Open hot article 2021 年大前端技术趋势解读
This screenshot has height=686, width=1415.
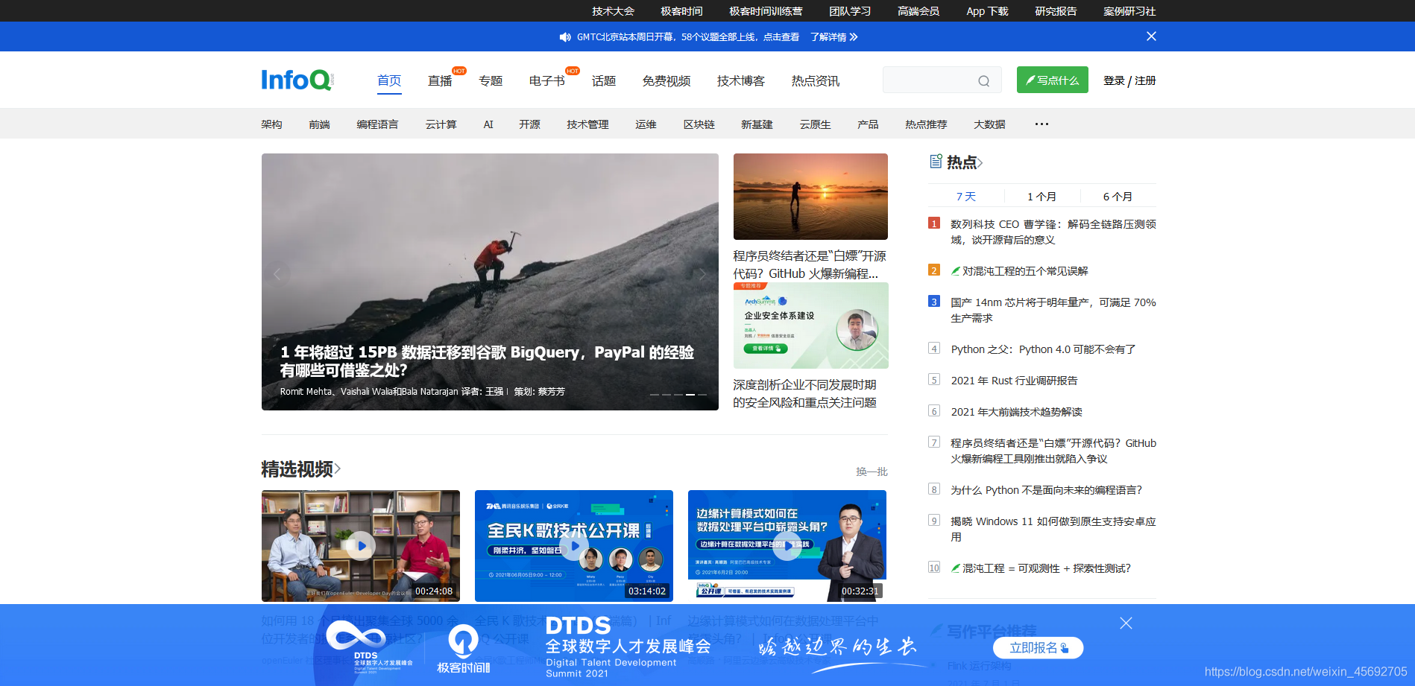[1016, 412]
